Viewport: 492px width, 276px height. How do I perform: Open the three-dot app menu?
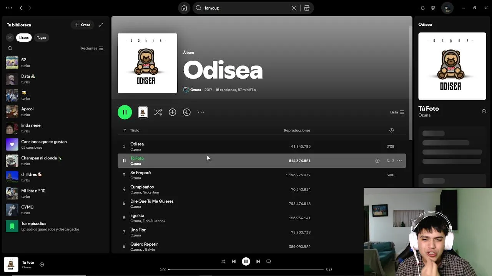(x=9, y=8)
